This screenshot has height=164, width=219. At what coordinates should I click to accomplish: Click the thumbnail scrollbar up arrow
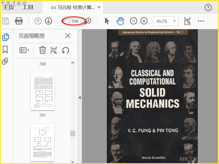click(x=73, y=63)
